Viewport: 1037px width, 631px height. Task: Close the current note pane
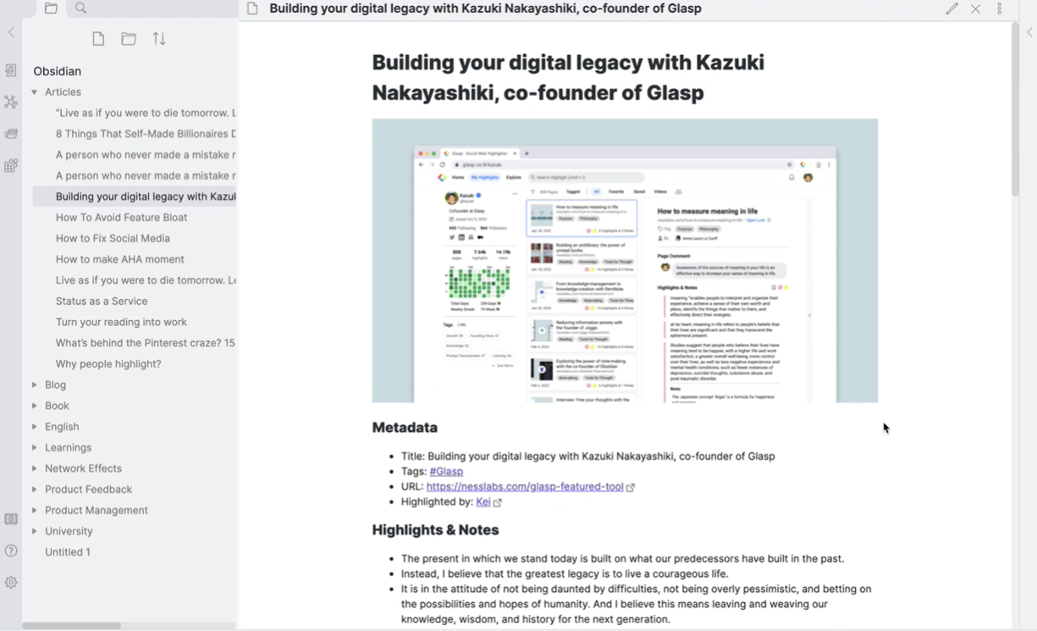[x=976, y=8]
